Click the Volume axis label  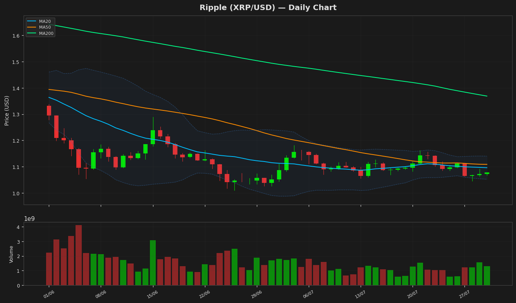12,254
